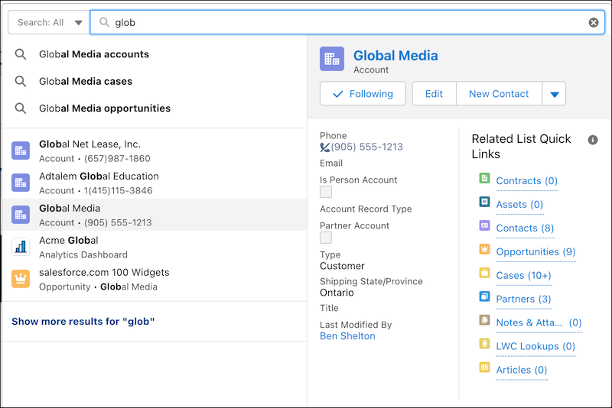
Task: Toggle the Is Person Account checkbox
Action: point(326,192)
